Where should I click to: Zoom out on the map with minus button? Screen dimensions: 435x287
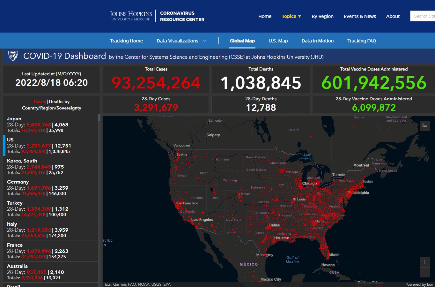(424, 272)
